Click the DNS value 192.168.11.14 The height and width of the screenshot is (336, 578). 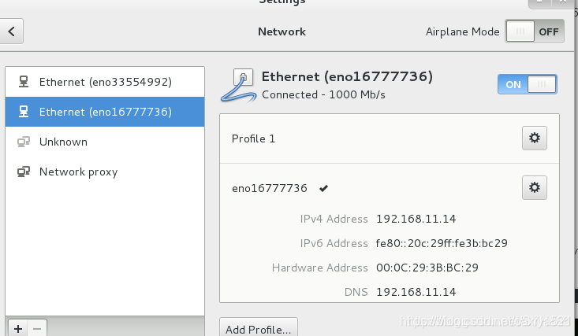coord(416,292)
